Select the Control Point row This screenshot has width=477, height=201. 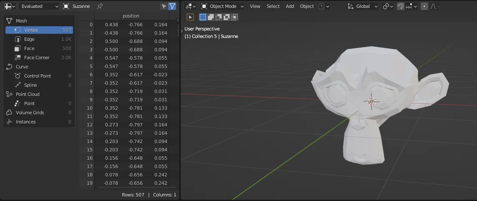click(x=39, y=76)
